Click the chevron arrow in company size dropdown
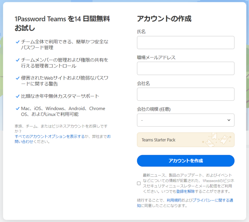Screen dimensions: 249x222 (229, 120)
